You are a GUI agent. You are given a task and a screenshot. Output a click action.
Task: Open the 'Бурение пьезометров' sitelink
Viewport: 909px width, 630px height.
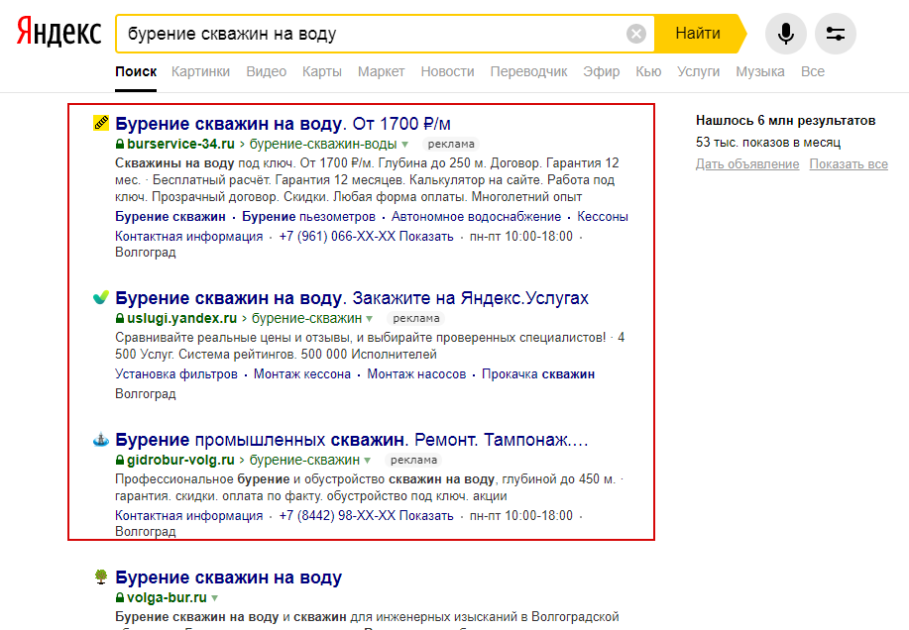[x=308, y=217]
